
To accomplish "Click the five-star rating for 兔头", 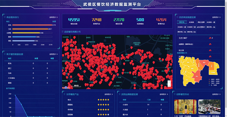I will tap(103, 100).
